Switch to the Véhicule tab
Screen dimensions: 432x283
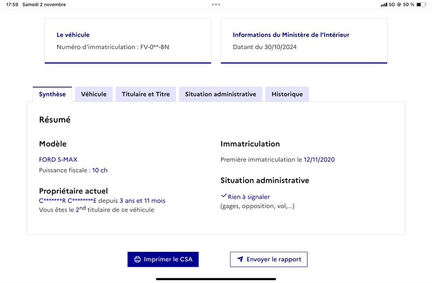(93, 94)
